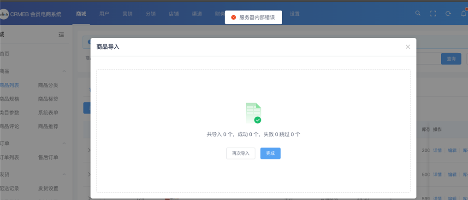Click the refresh icon in header
The image size is (468, 200).
448,13
